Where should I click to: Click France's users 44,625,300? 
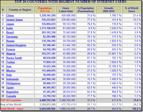click(x=69, y=49)
